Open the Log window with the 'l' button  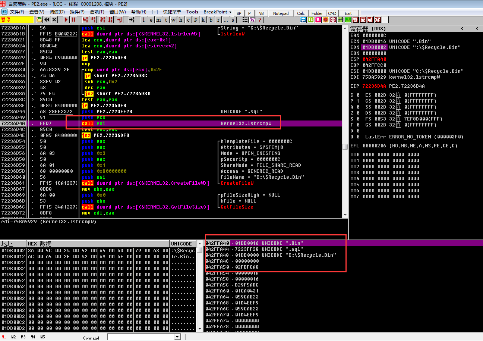coord(143,20)
